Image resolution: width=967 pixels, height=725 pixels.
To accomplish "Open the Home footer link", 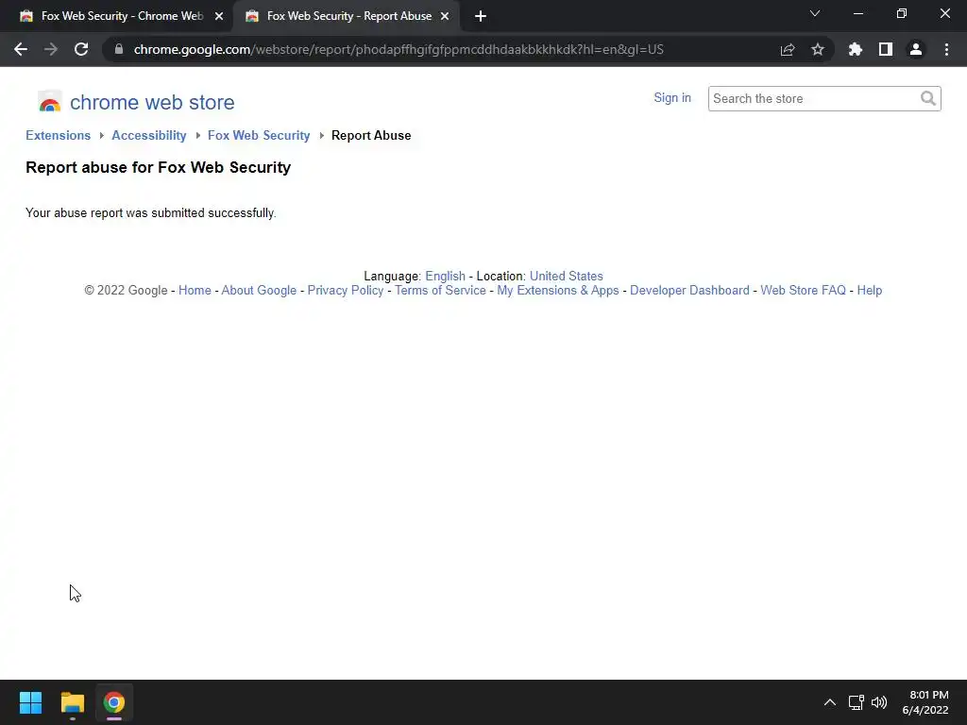I will click(x=195, y=291).
